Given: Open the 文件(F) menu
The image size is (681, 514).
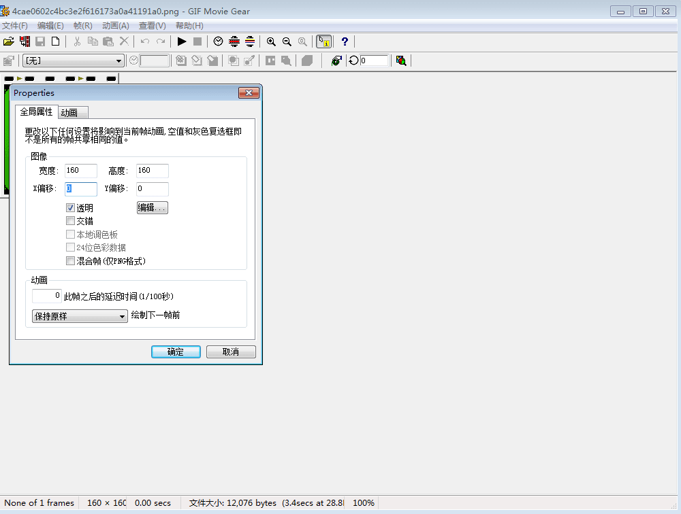Looking at the screenshot, I should tap(15, 26).
